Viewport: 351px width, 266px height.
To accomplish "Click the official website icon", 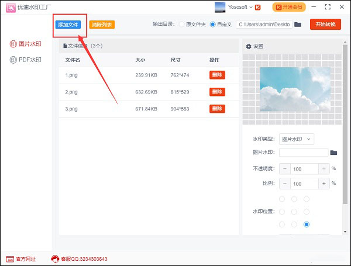I will click(x=10, y=259).
